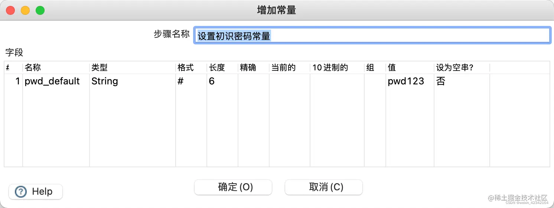Click the empty 10 进制的 cell in row 1
This screenshot has height=208, width=554.
[x=337, y=81]
